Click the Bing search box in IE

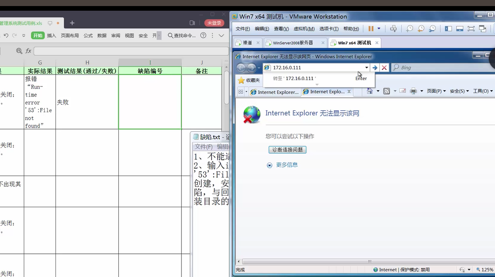[x=443, y=68]
